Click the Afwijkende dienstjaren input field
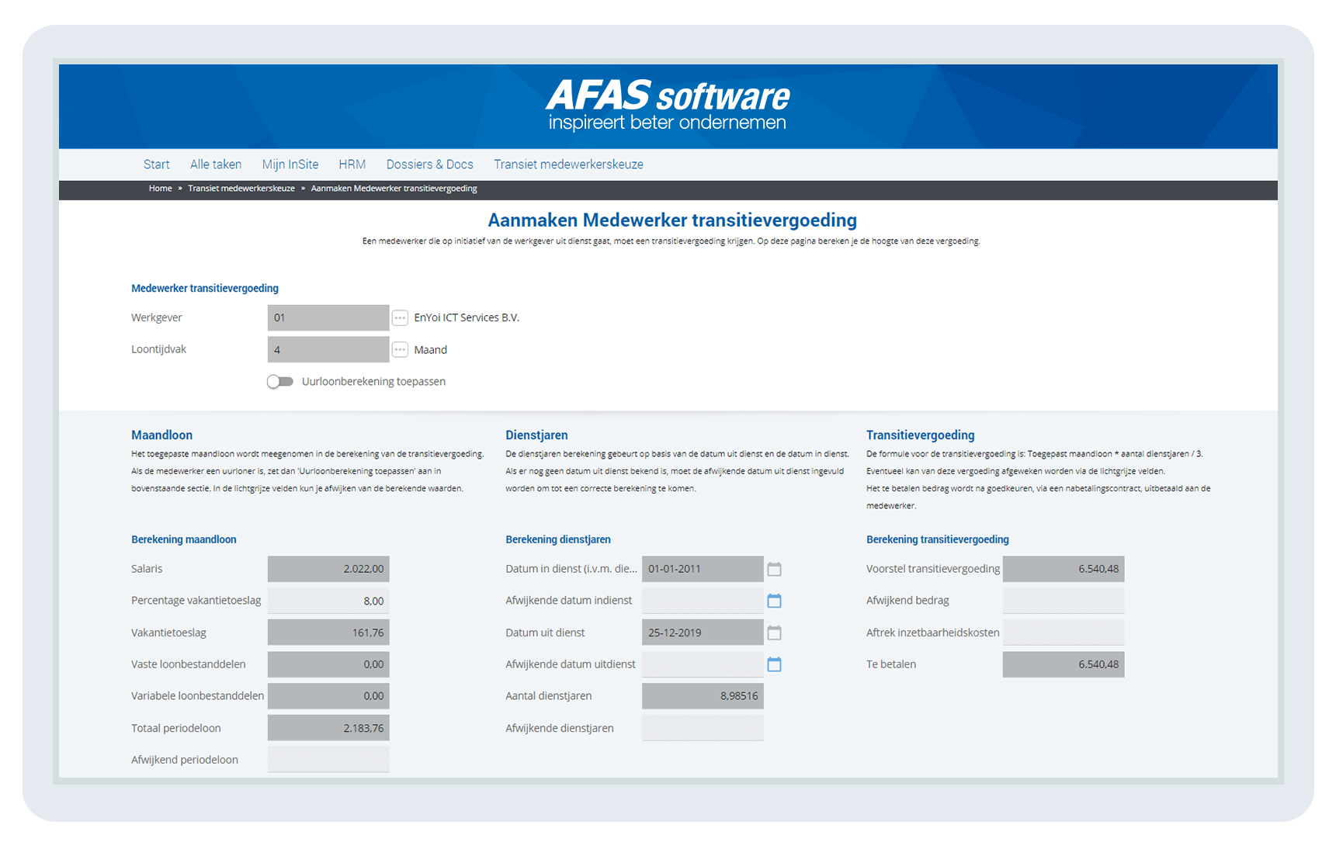The height and width of the screenshot is (856, 1336). pyautogui.click(x=702, y=727)
